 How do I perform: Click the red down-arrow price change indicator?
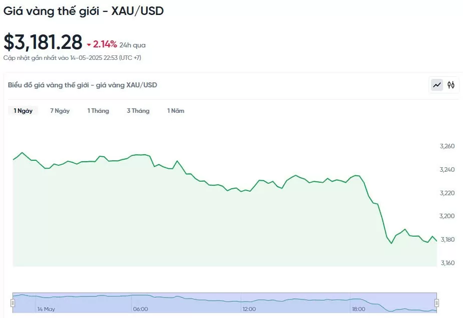(89, 45)
